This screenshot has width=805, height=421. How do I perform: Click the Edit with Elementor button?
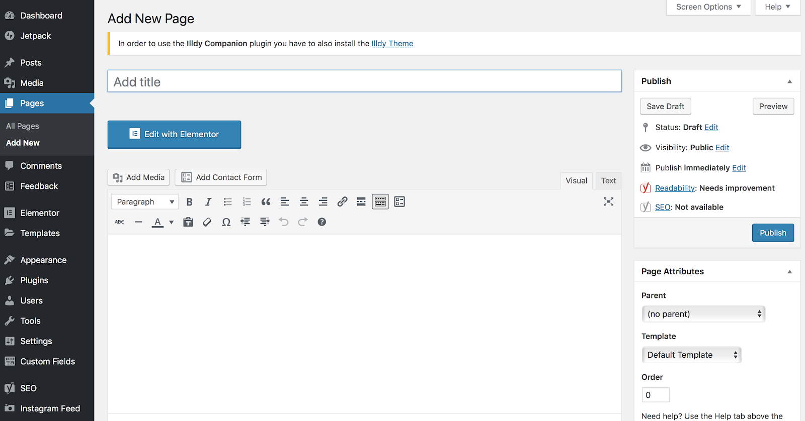174,135
